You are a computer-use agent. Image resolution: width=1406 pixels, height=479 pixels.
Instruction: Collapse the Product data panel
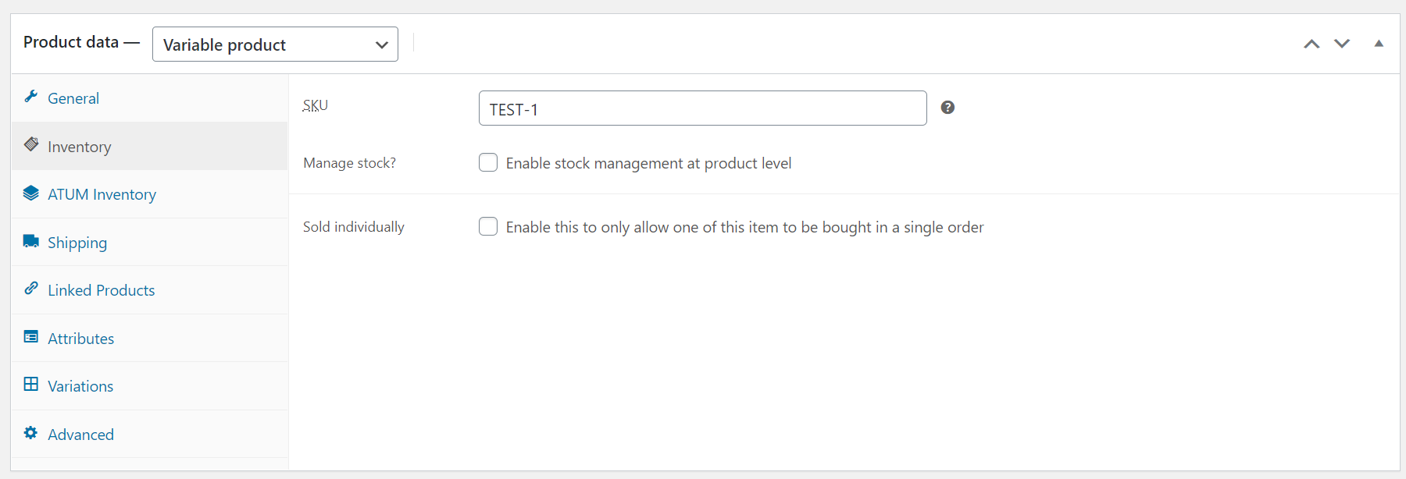1379,44
